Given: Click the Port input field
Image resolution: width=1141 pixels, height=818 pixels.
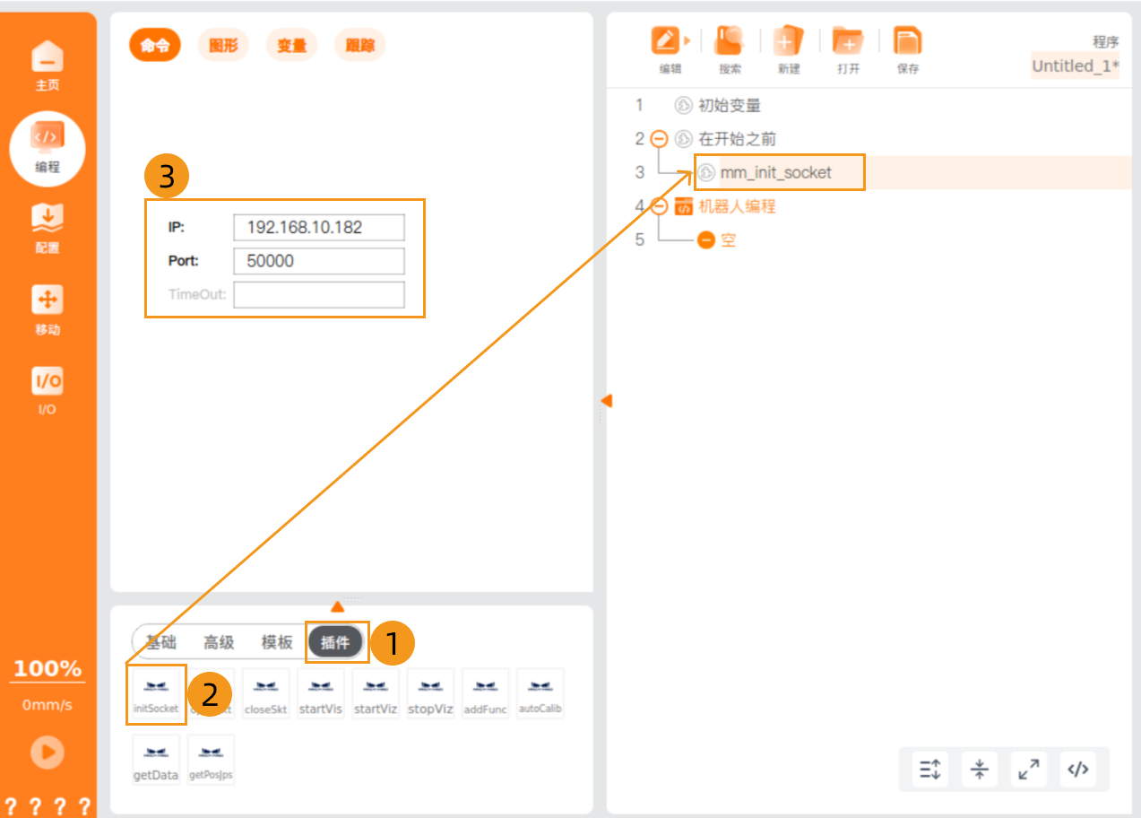Looking at the screenshot, I should point(319,261).
